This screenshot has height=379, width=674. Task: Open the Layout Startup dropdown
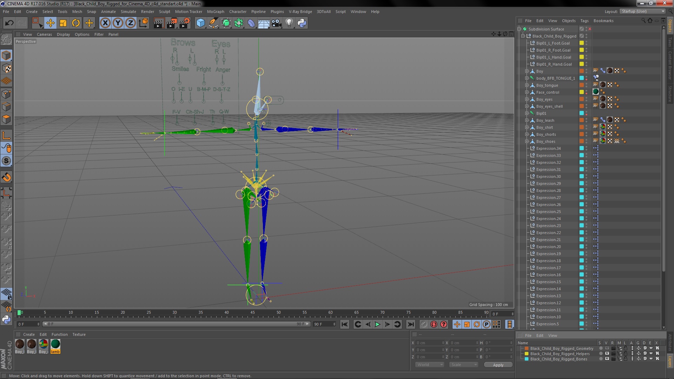(x=642, y=11)
